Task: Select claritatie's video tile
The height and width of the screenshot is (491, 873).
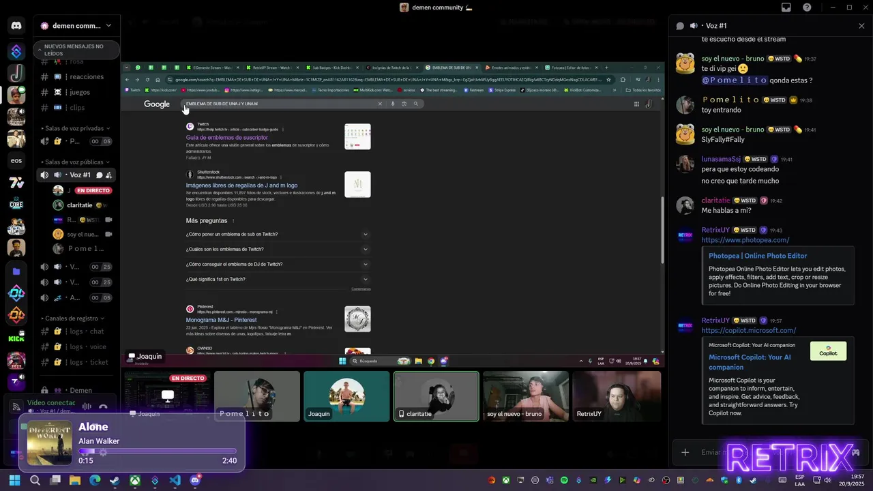Action: click(x=436, y=396)
